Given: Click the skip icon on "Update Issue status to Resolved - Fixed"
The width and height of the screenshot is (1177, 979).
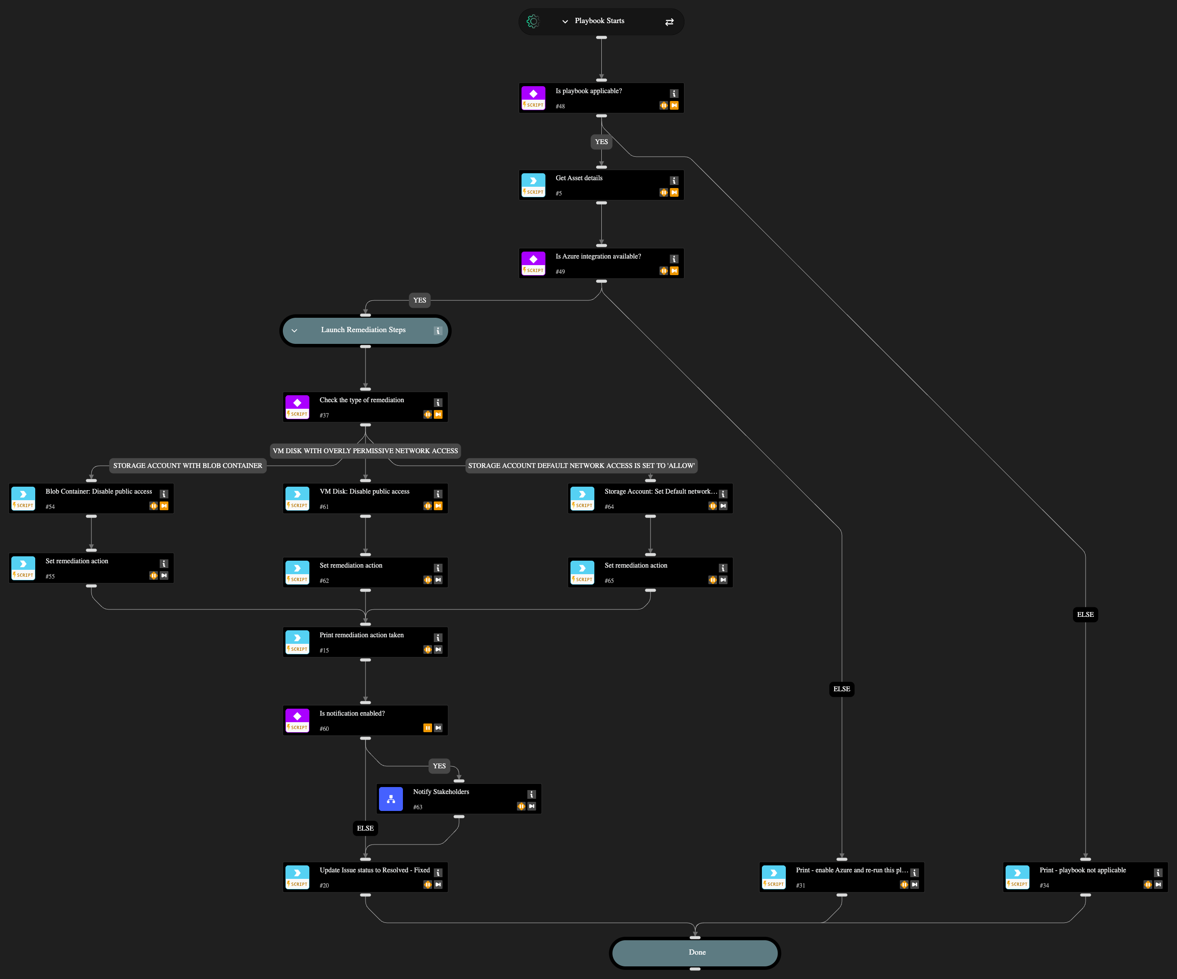Looking at the screenshot, I should click(438, 884).
